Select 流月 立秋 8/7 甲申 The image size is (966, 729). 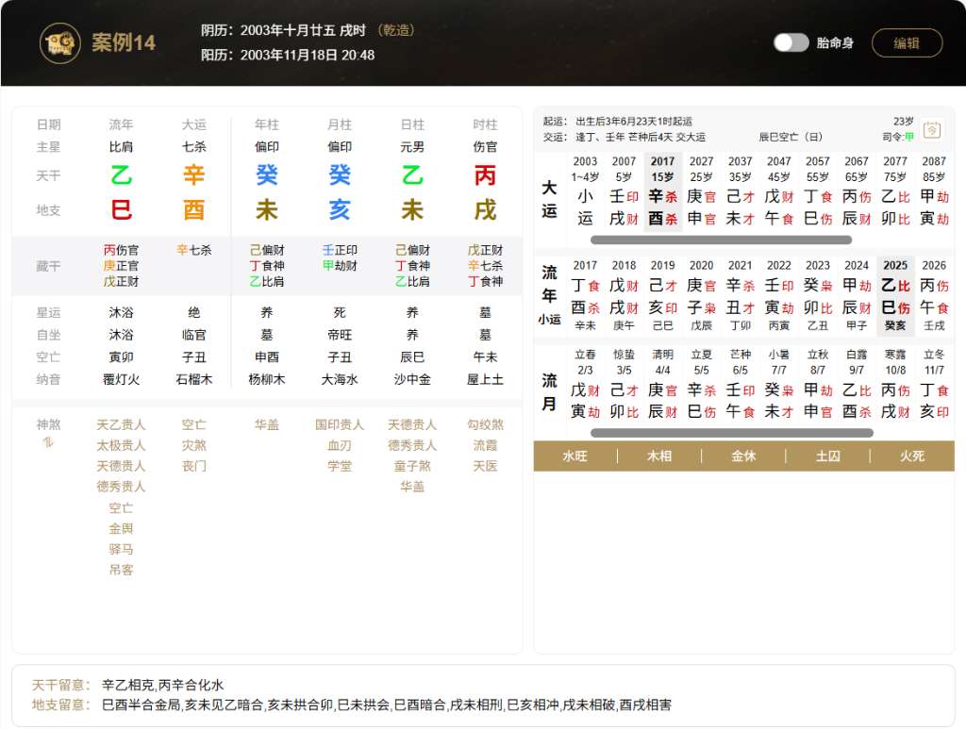[x=818, y=384]
